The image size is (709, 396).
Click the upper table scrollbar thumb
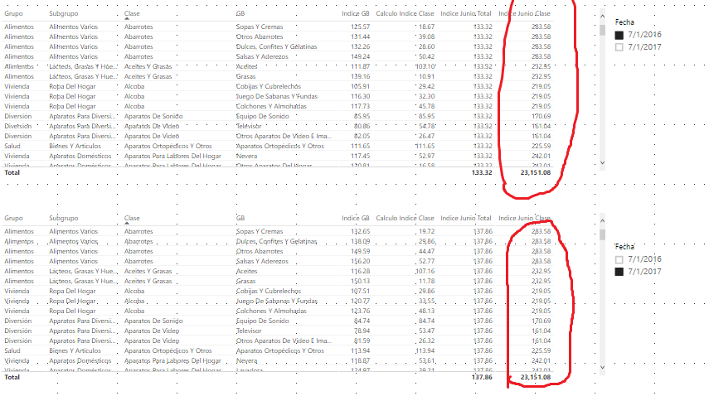point(602,30)
